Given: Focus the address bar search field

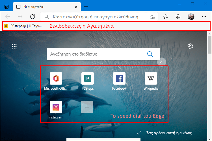Looking at the screenshot, I should (x=99, y=17).
